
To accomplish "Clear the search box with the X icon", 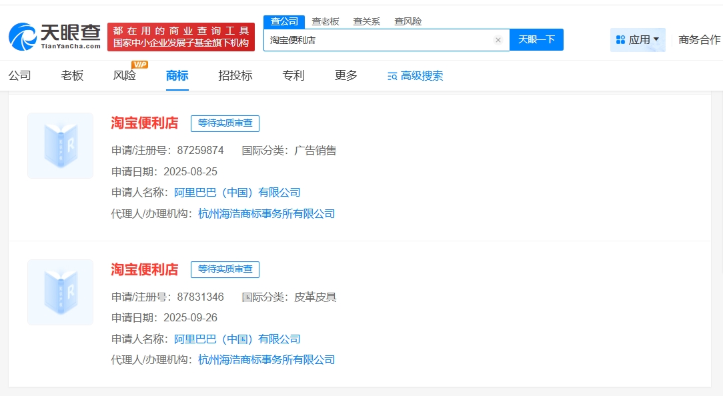I will point(498,40).
